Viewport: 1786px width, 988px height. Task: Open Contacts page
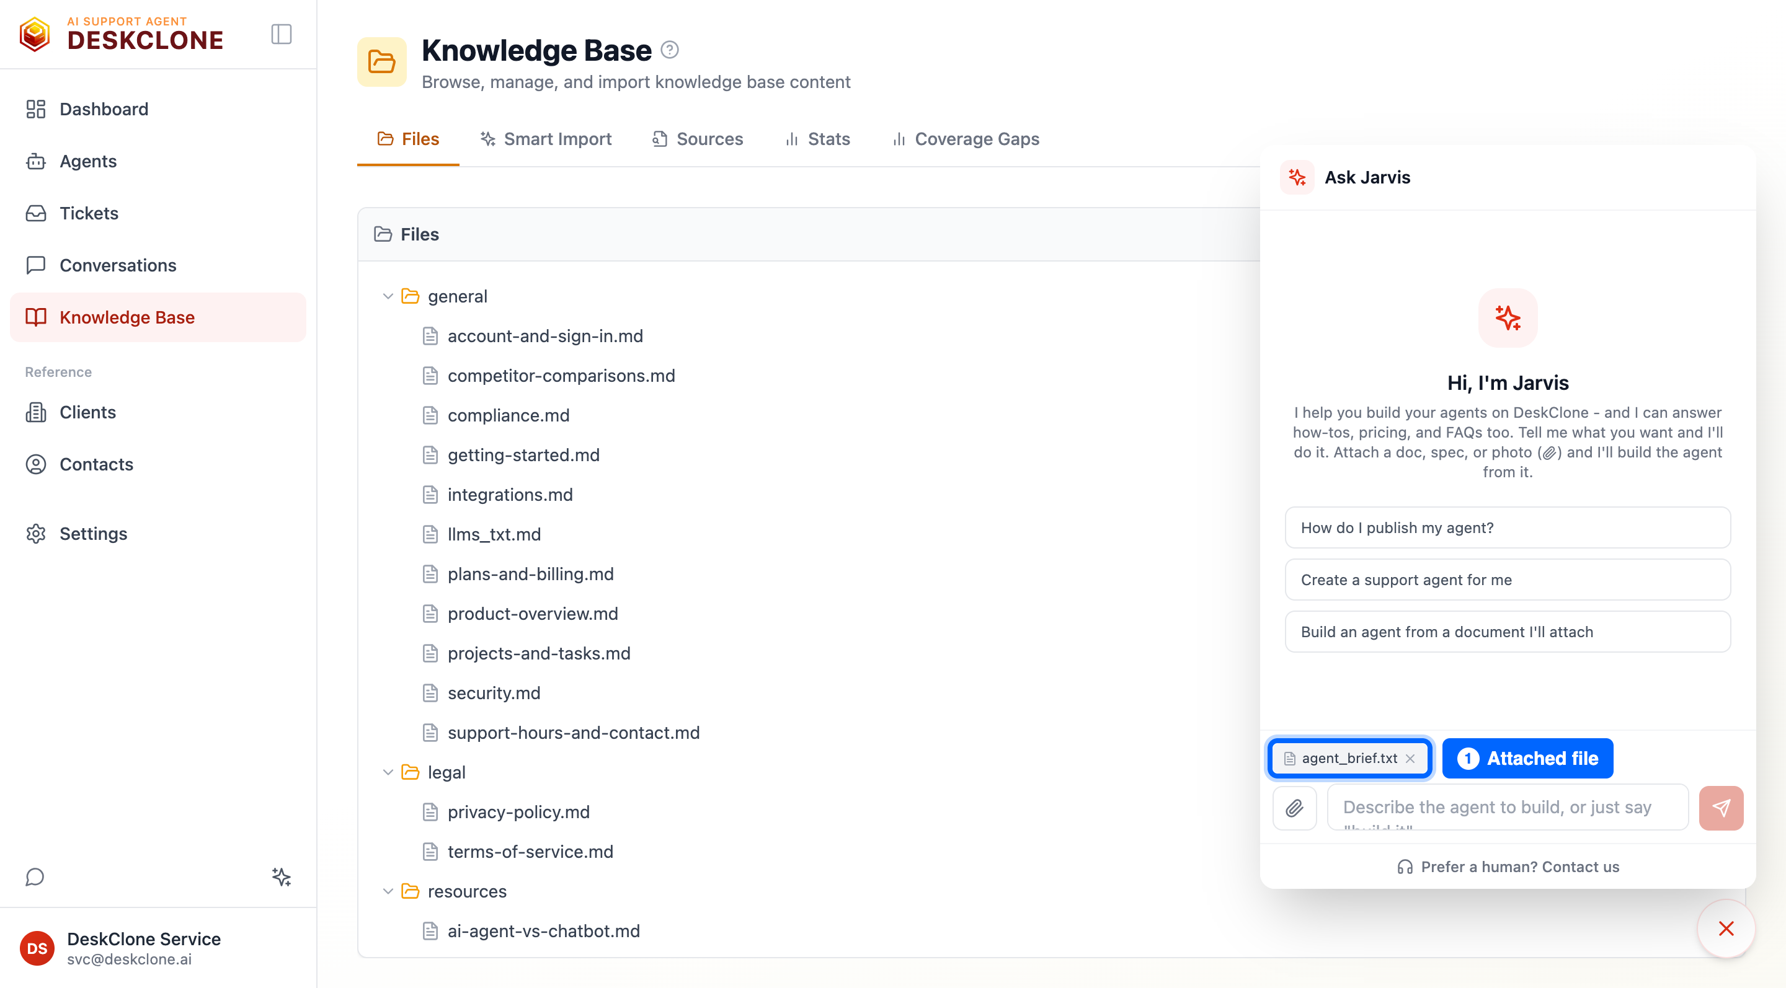coord(158,464)
